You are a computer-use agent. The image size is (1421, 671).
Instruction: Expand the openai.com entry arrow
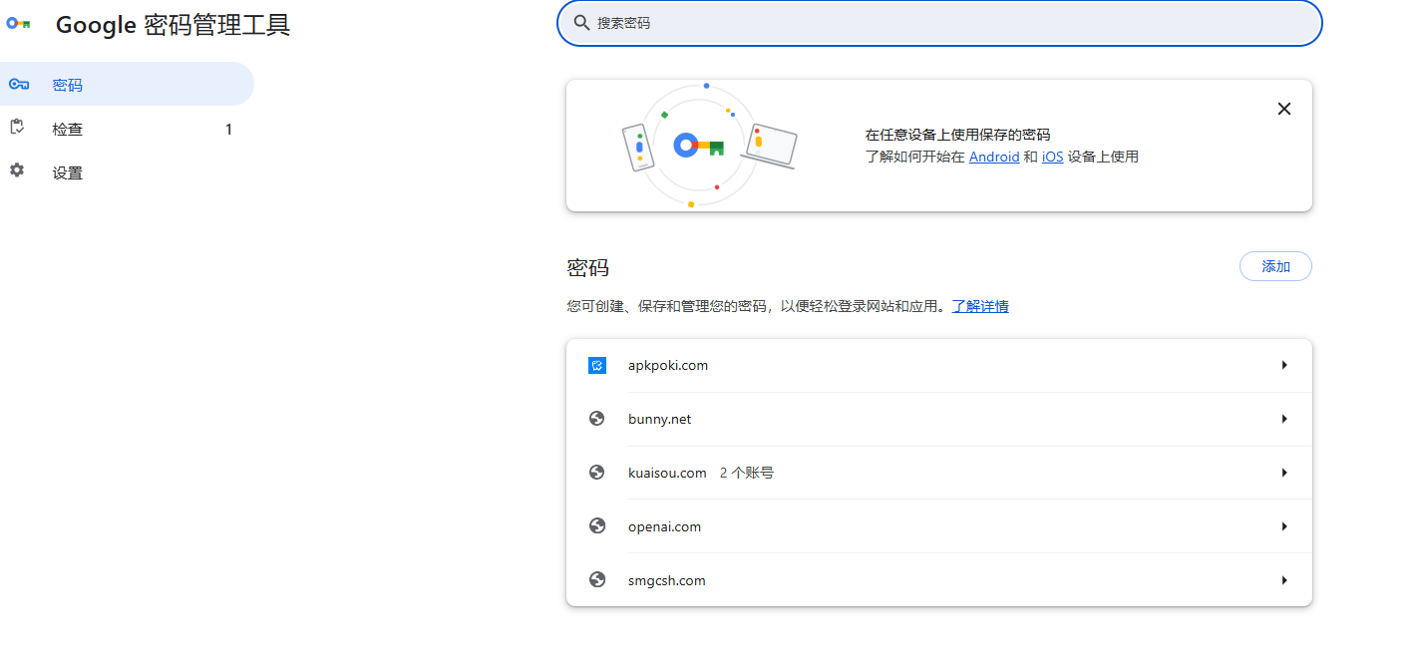1284,526
